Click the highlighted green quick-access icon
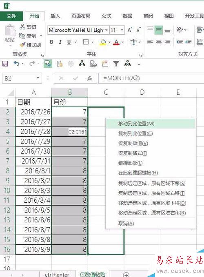 [x=48, y=64]
